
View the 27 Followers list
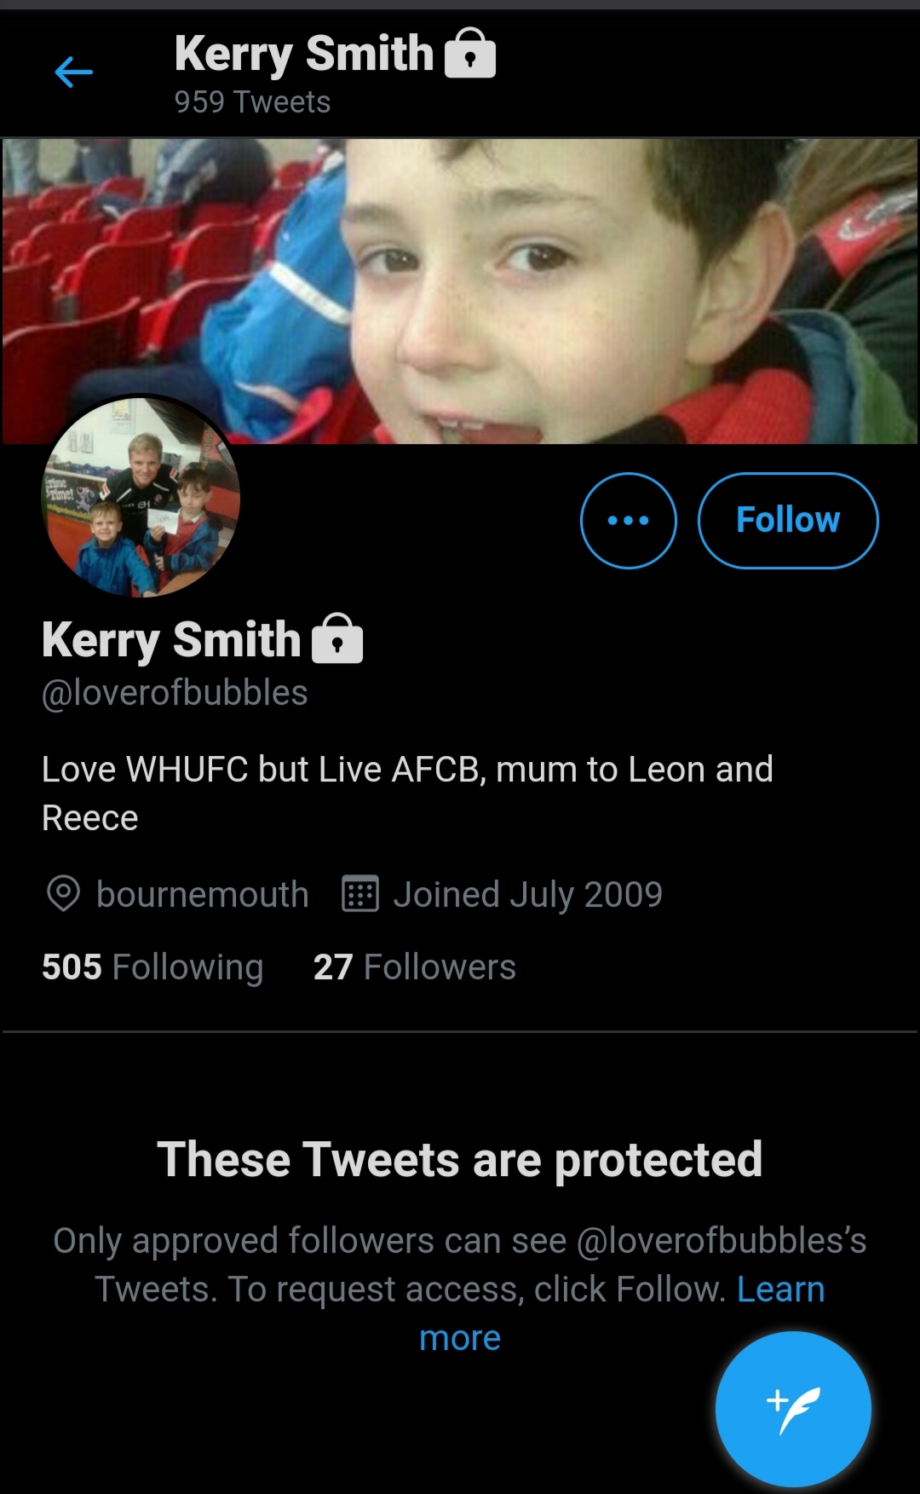pyautogui.click(x=415, y=967)
